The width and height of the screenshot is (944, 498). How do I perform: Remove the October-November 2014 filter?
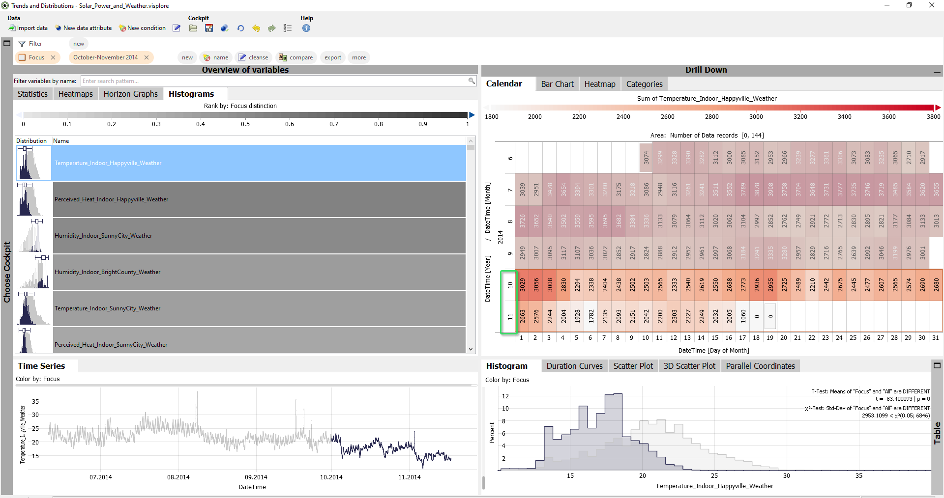(x=147, y=57)
